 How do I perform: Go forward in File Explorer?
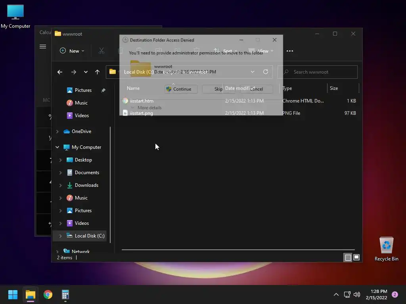73,72
